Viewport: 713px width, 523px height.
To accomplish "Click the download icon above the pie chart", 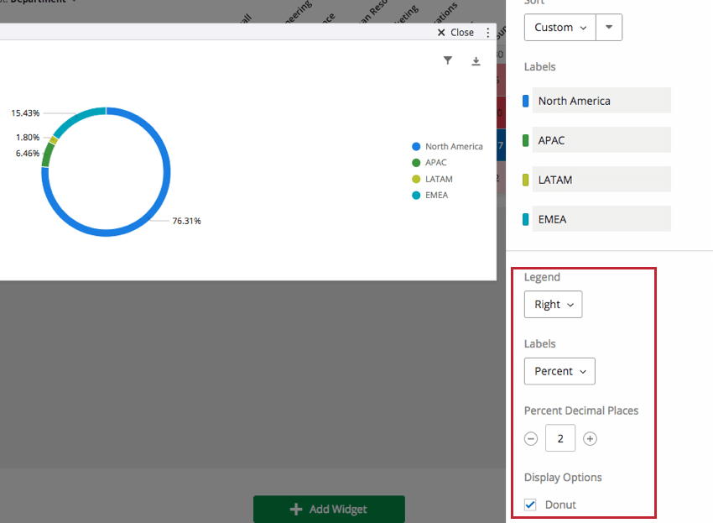I will [x=476, y=61].
